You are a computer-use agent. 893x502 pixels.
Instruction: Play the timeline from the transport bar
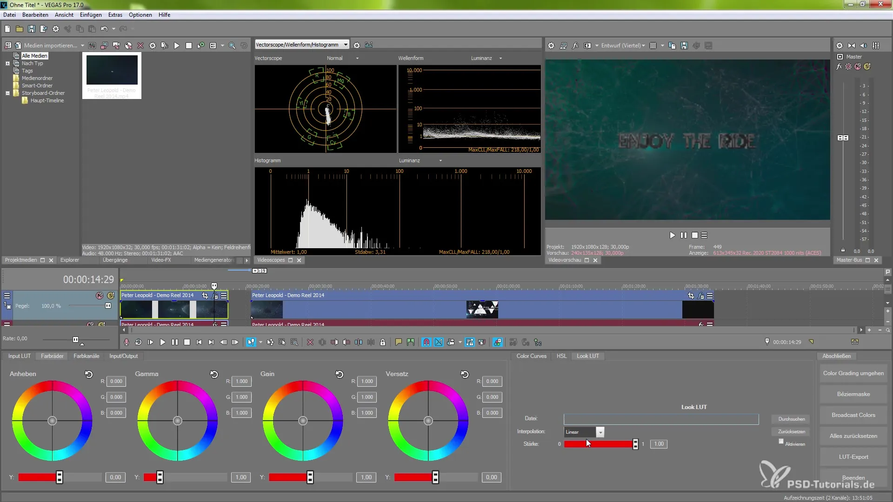click(162, 342)
